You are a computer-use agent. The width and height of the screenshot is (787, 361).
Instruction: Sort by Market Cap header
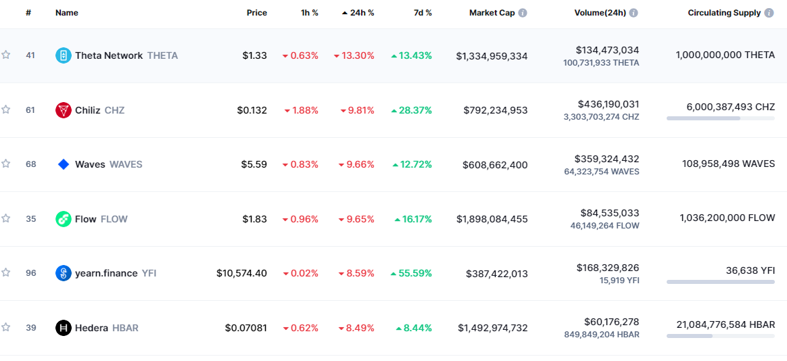coord(492,13)
